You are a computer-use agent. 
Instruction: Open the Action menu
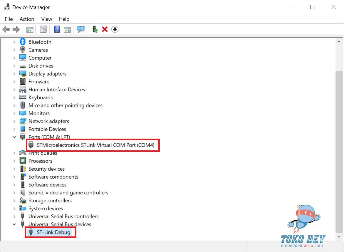(x=27, y=19)
